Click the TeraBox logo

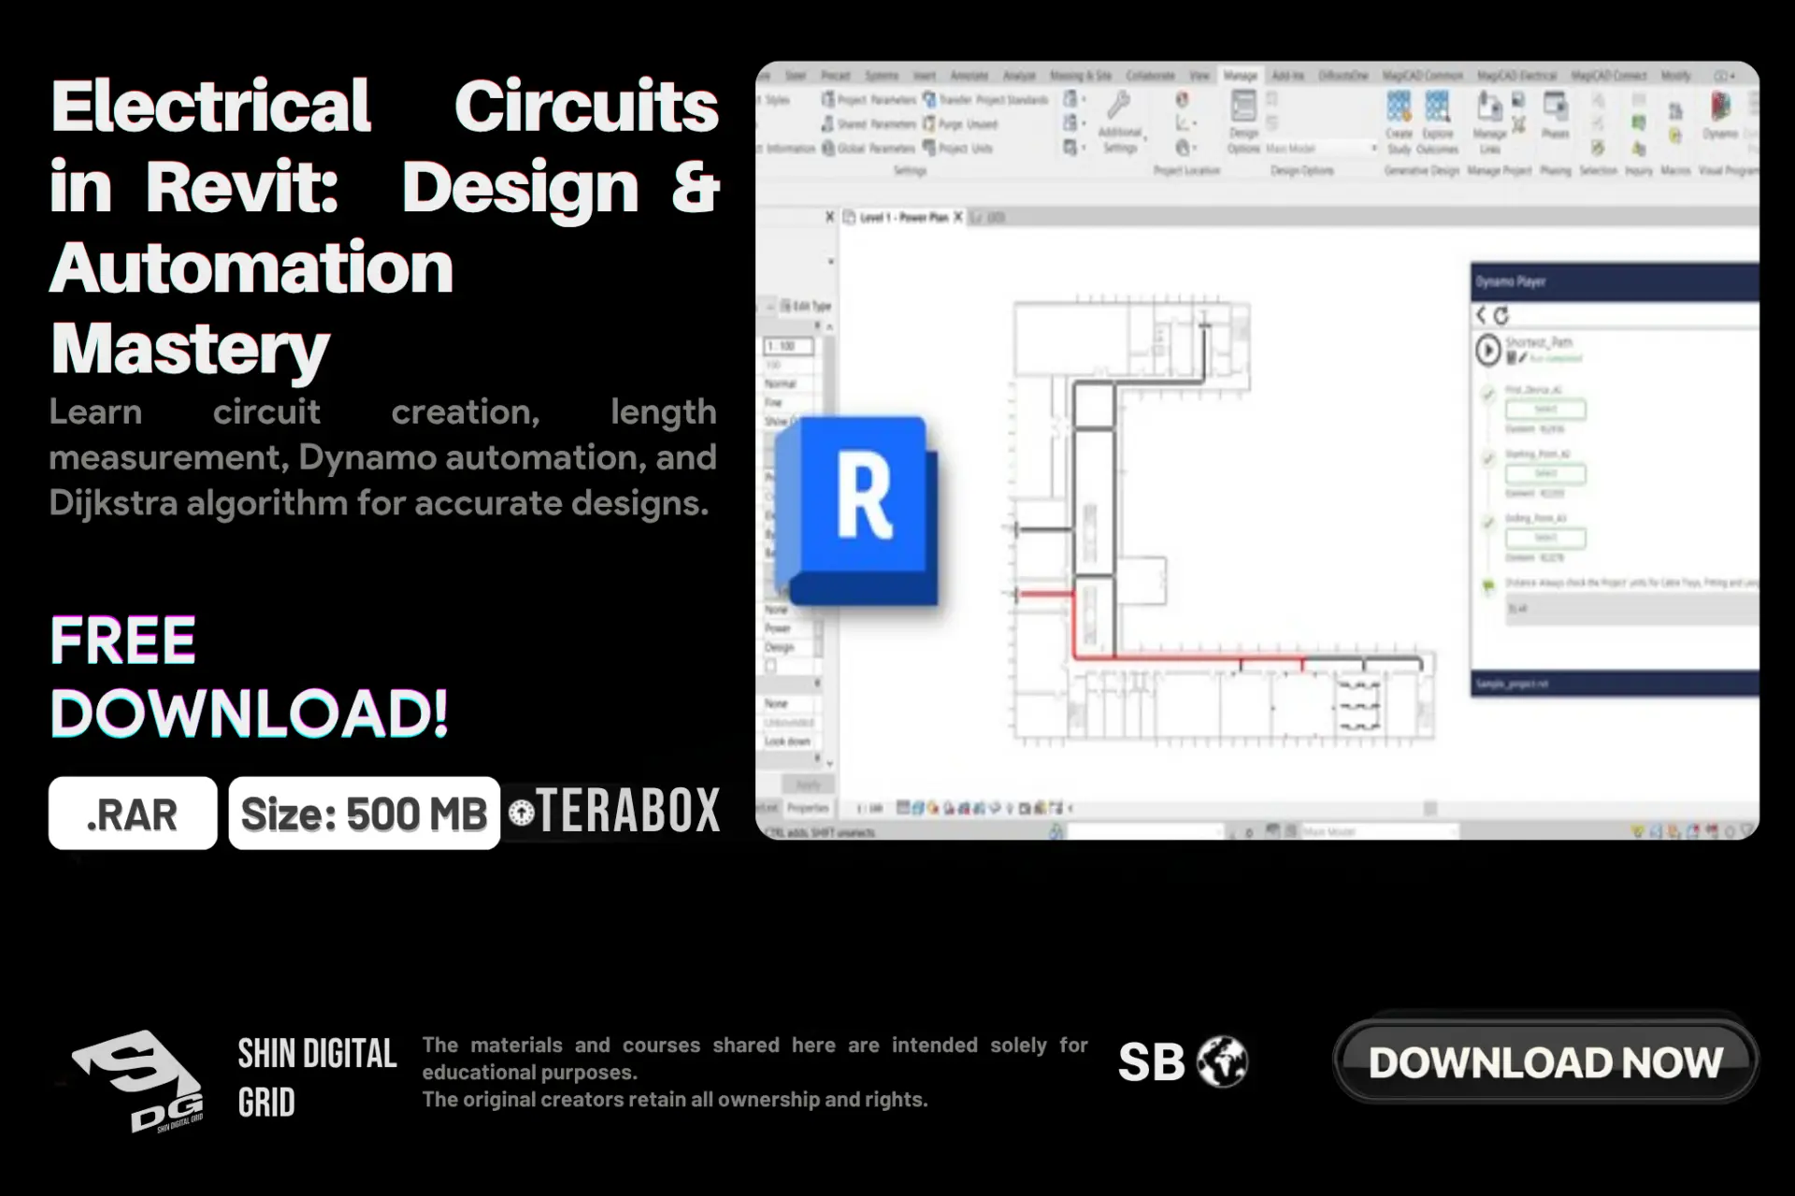point(614,811)
